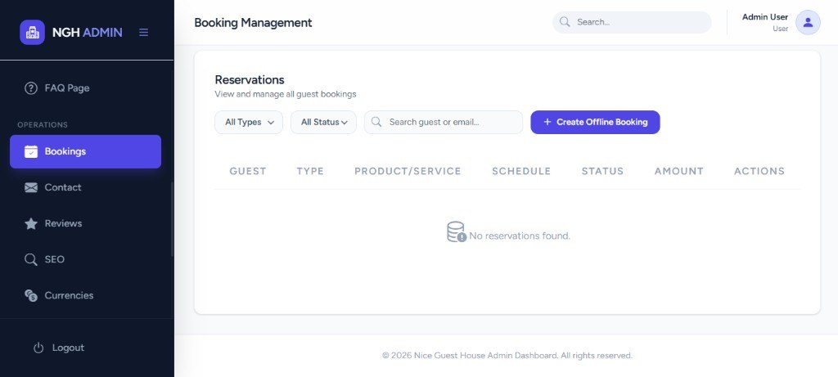
Task: Expand the All Types filter dropdown
Action: click(x=249, y=123)
